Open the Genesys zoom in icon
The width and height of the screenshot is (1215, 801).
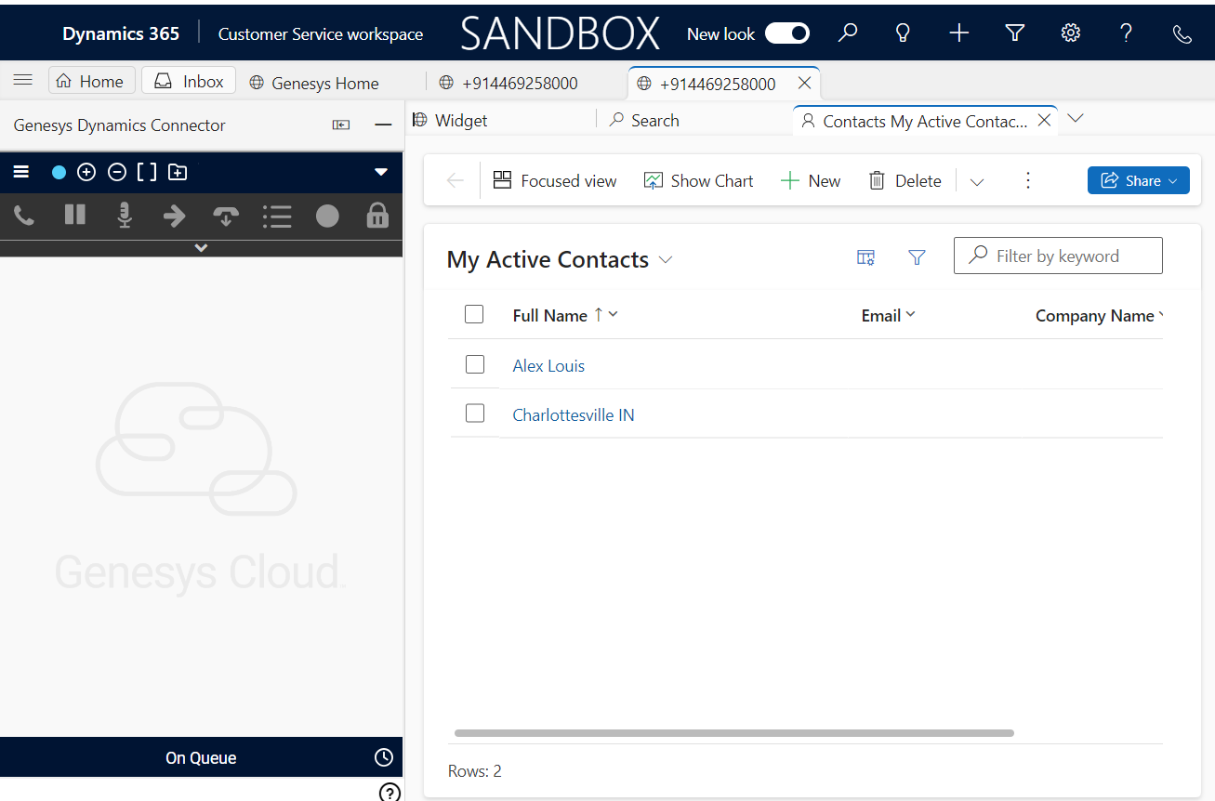[86, 172]
